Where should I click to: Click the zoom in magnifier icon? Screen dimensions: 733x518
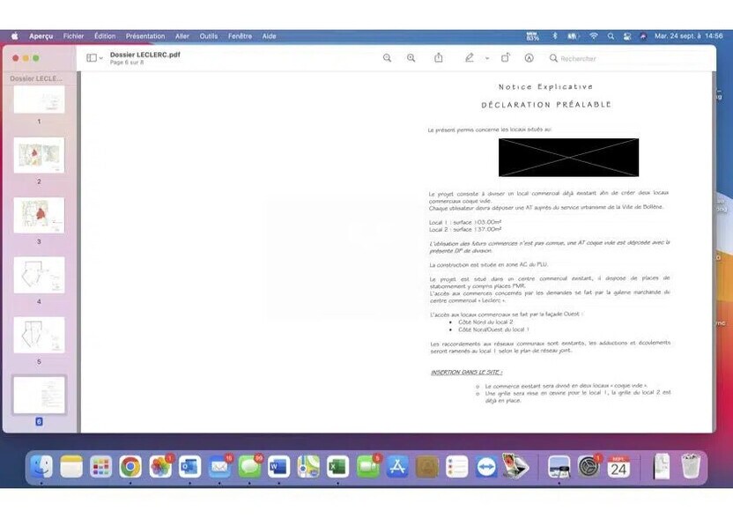pos(411,58)
